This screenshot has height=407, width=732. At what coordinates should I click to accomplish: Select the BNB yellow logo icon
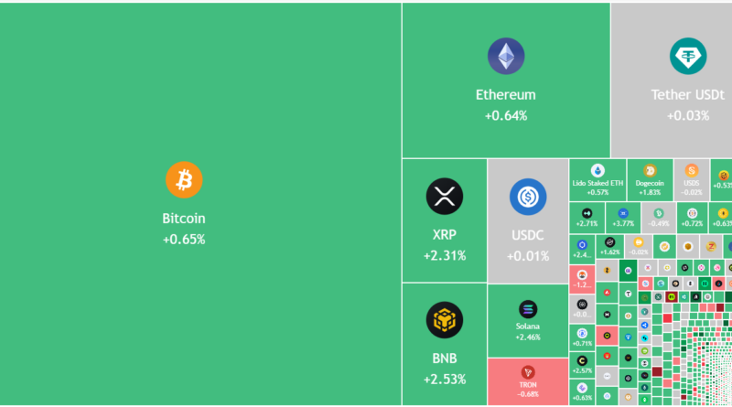pyautogui.click(x=445, y=320)
